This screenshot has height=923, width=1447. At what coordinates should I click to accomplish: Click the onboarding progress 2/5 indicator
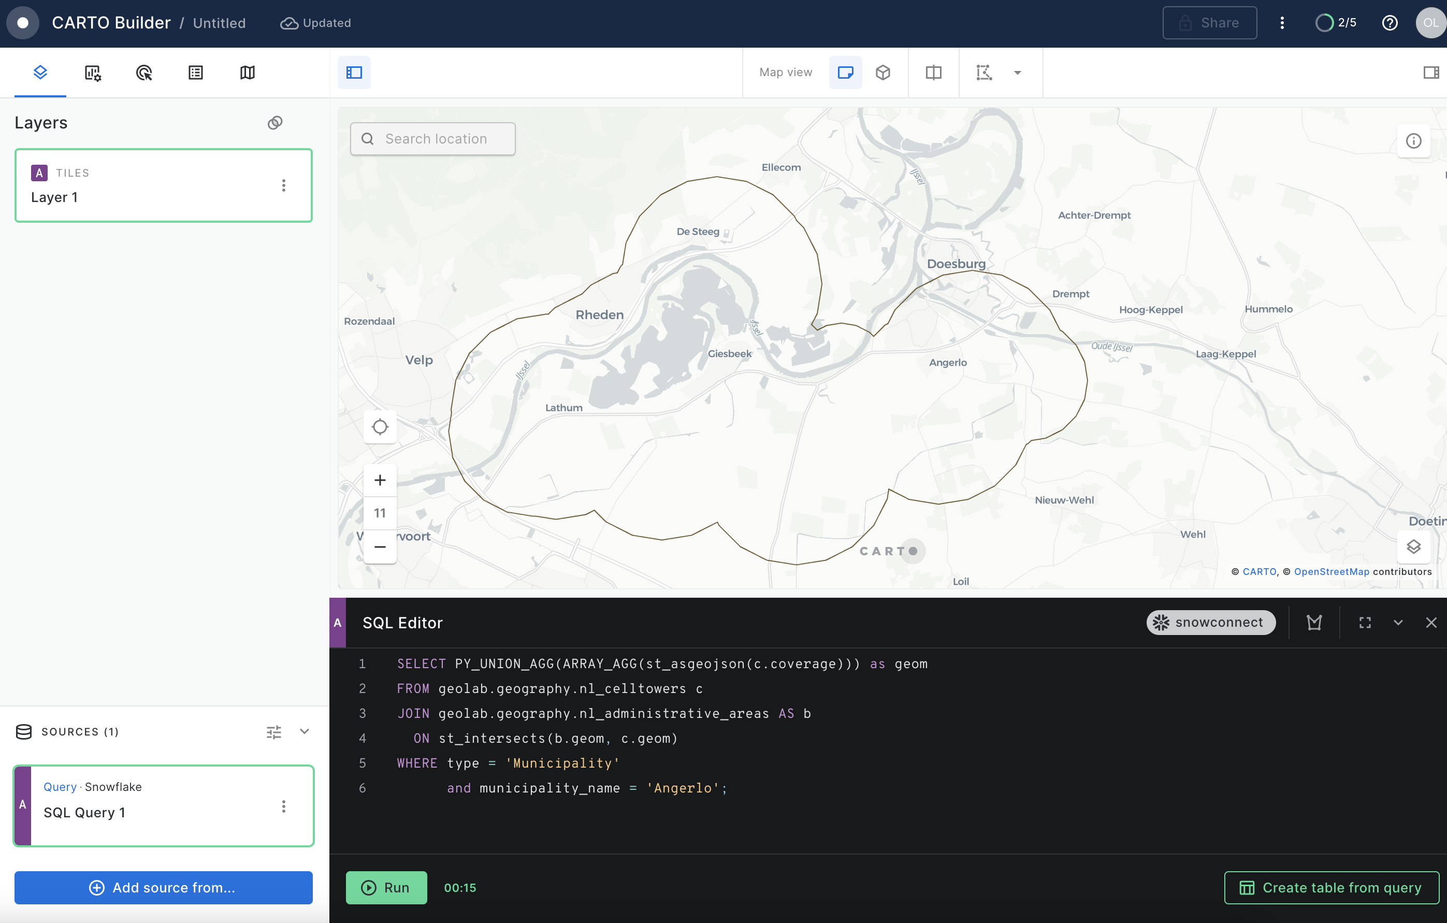coord(1336,23)
